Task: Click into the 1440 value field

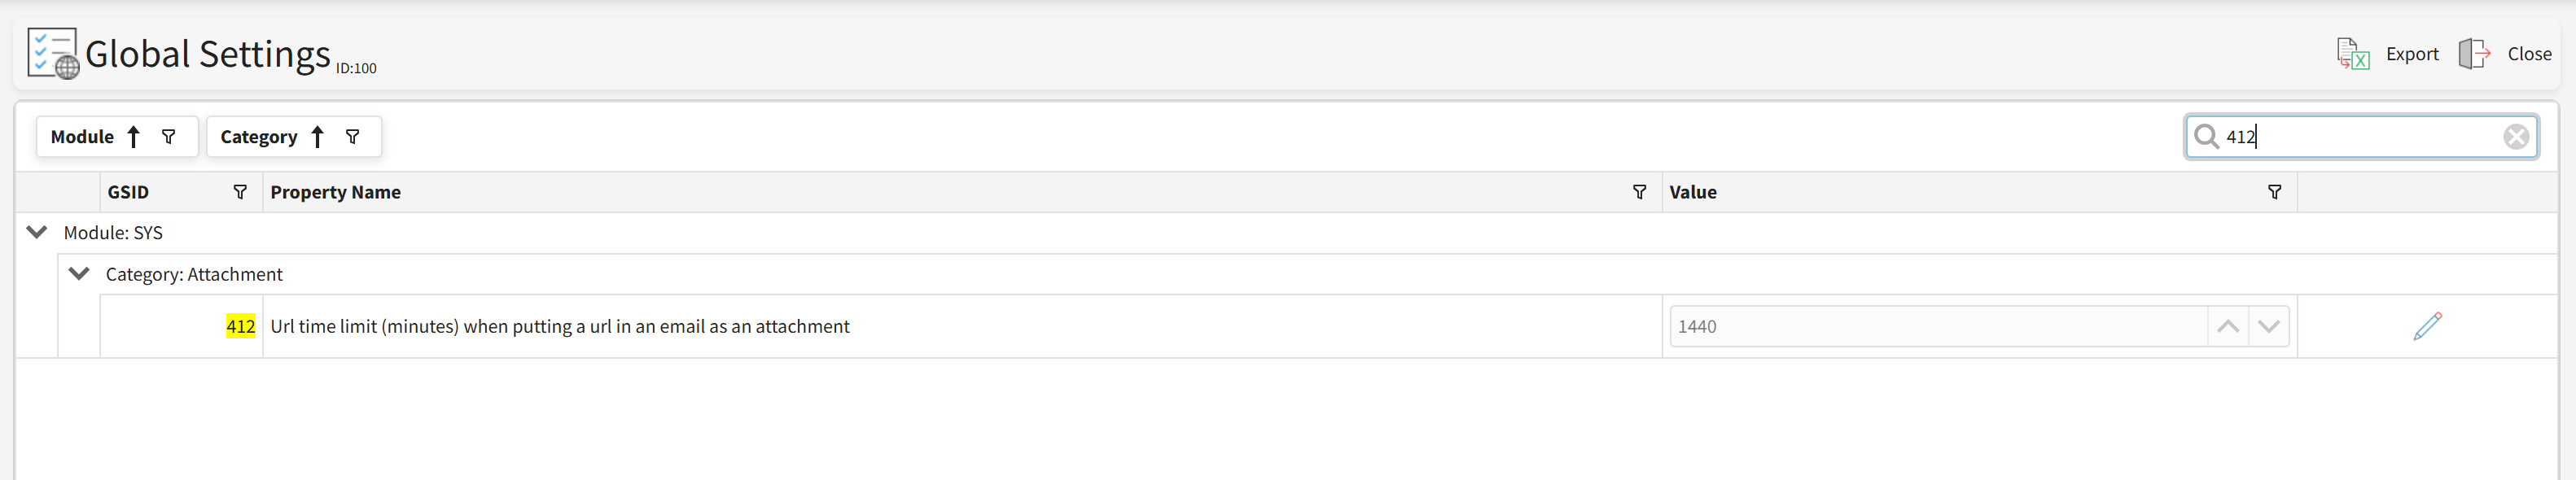Action: (x=1936, y=326)
